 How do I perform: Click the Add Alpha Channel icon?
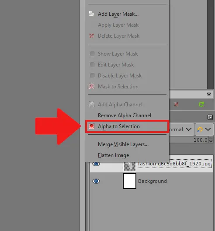(91, 105)
